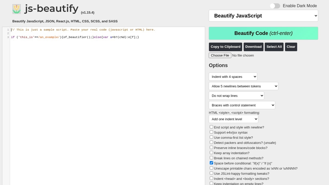Click the Download button
Image resolution: width=329 pixels, height=185 pixels.
click(x=253, y=47)
